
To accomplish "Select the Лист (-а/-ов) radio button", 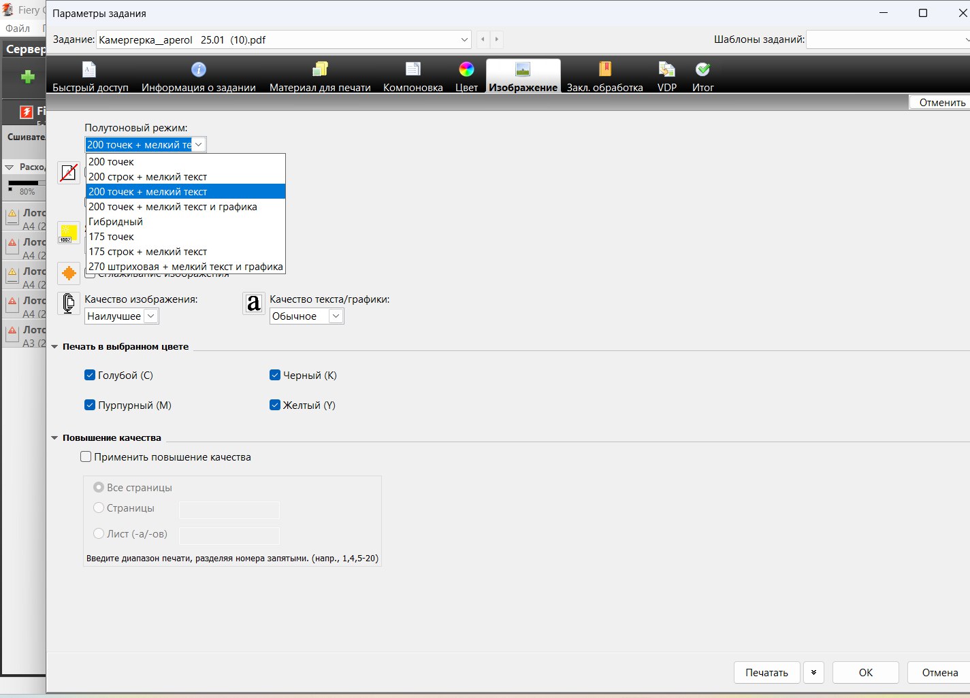I will [x=99, y=533].
